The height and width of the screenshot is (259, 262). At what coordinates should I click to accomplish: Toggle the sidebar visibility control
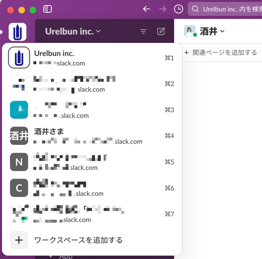(x=47, y=10)
